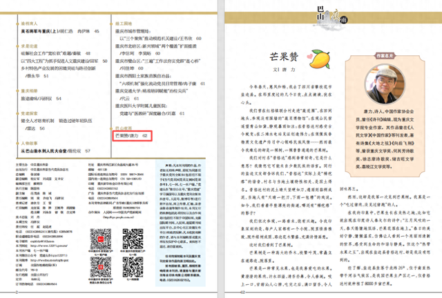Open the contents entry ending with page 56
The width and height of the screenshot is (442, 298).
point(57,124)
